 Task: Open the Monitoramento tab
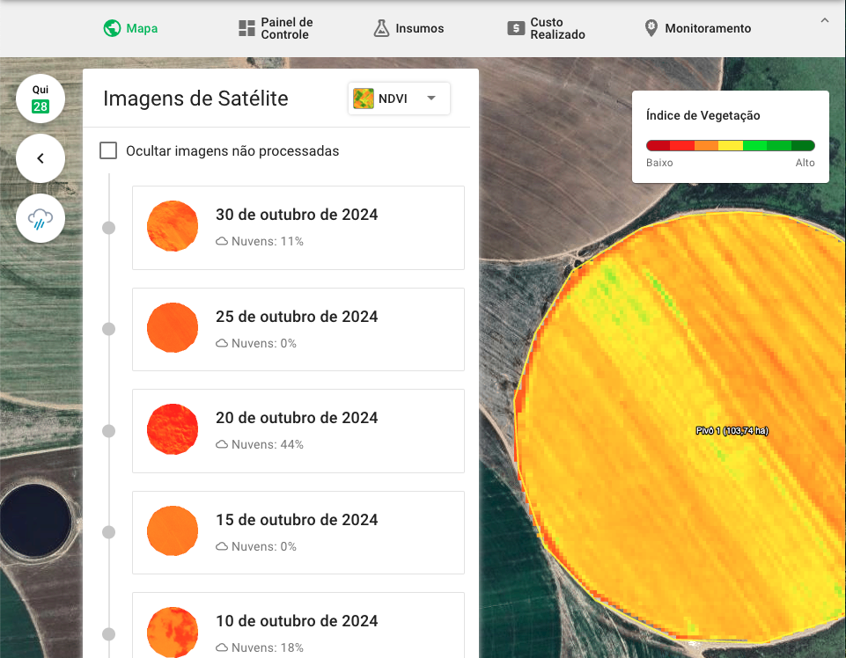click(x=708, y=28)
